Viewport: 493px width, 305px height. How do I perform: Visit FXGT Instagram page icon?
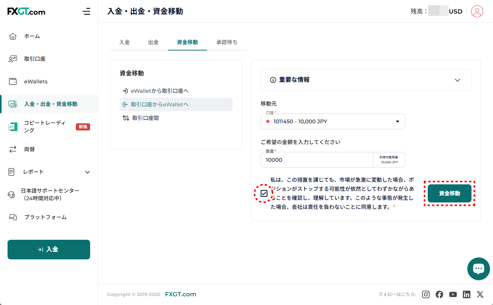[x=426, y=294]
